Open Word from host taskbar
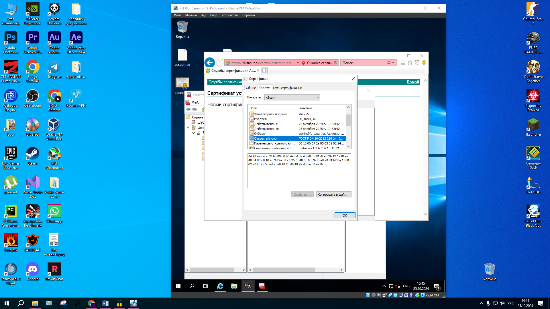The width and height of the screenshot is (550, 309). (x=105, y=303)
